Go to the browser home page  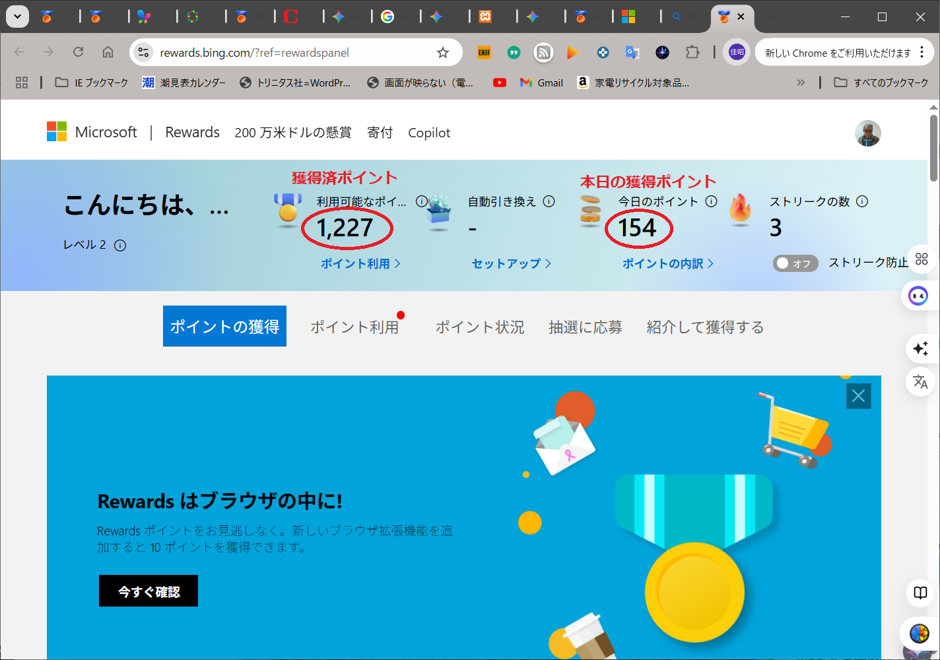tap(108, 52)
